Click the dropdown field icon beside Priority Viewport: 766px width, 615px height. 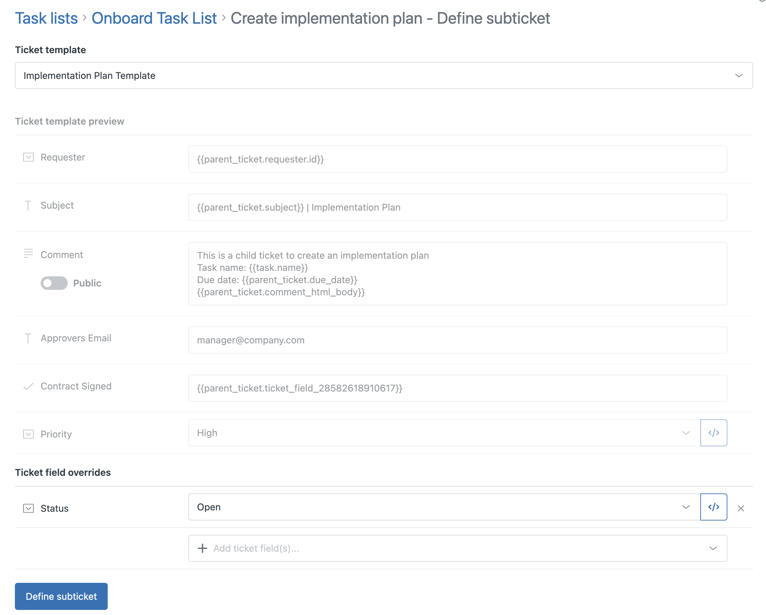[28, 434]
